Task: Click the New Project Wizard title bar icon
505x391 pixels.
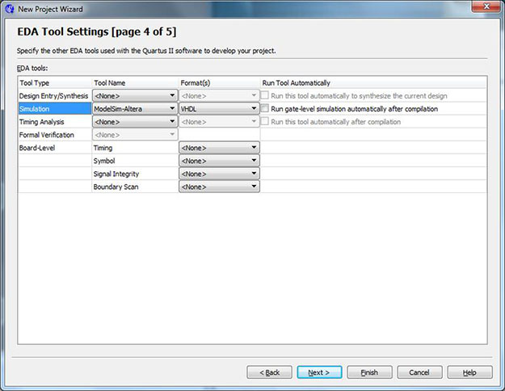Action: point(10,8)
